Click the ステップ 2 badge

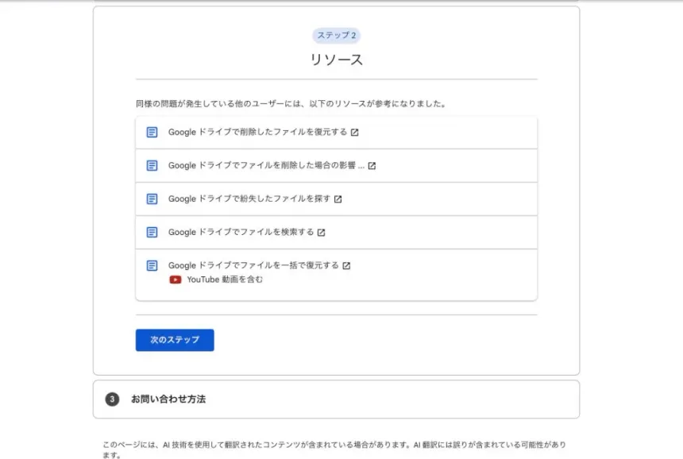[336, 35]
